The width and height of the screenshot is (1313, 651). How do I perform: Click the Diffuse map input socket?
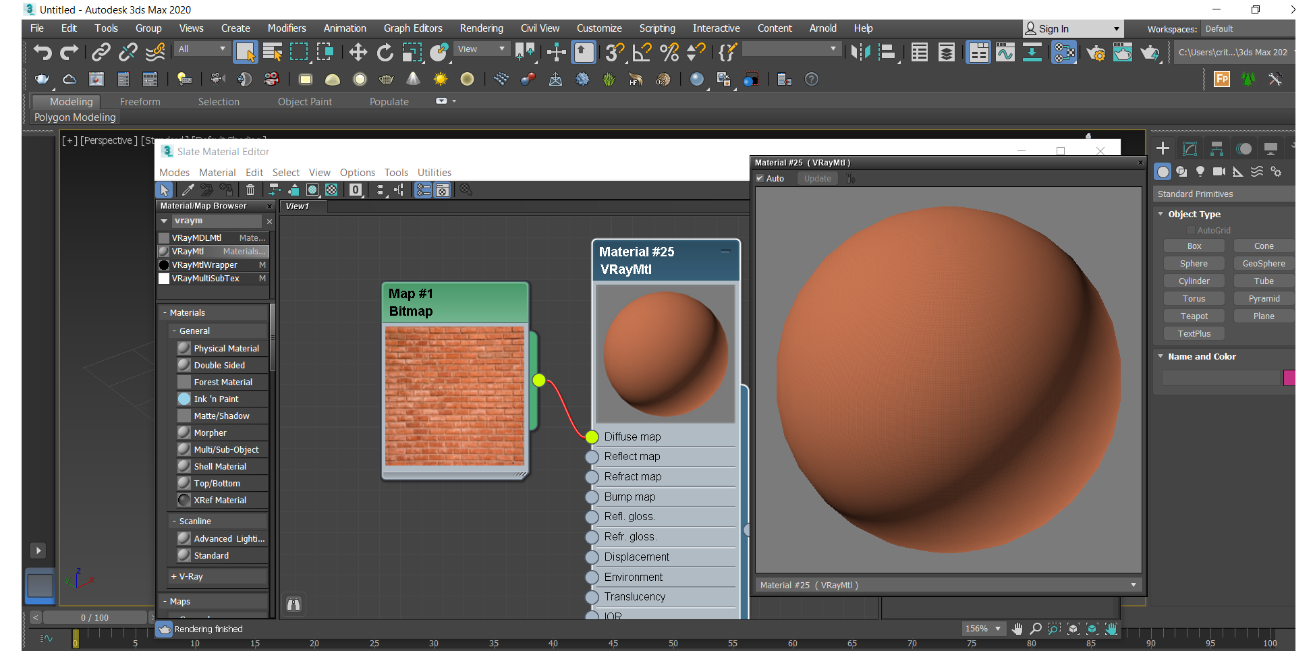point(592,437)
